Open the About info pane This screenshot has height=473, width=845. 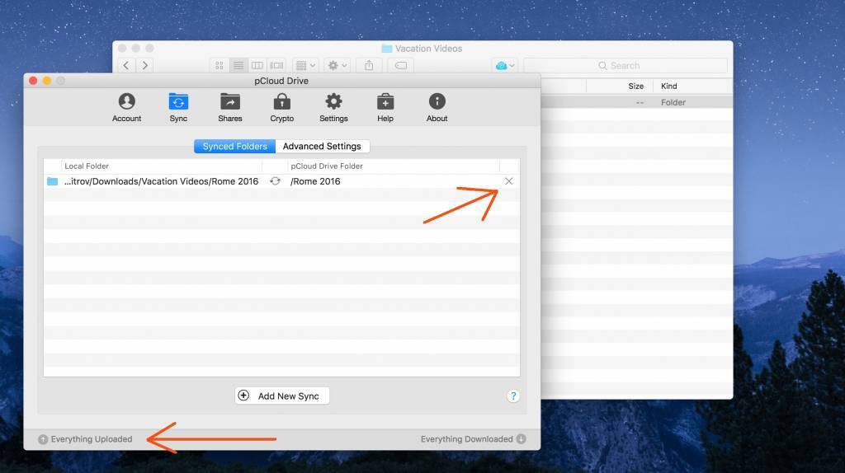(x=437, y=108)
